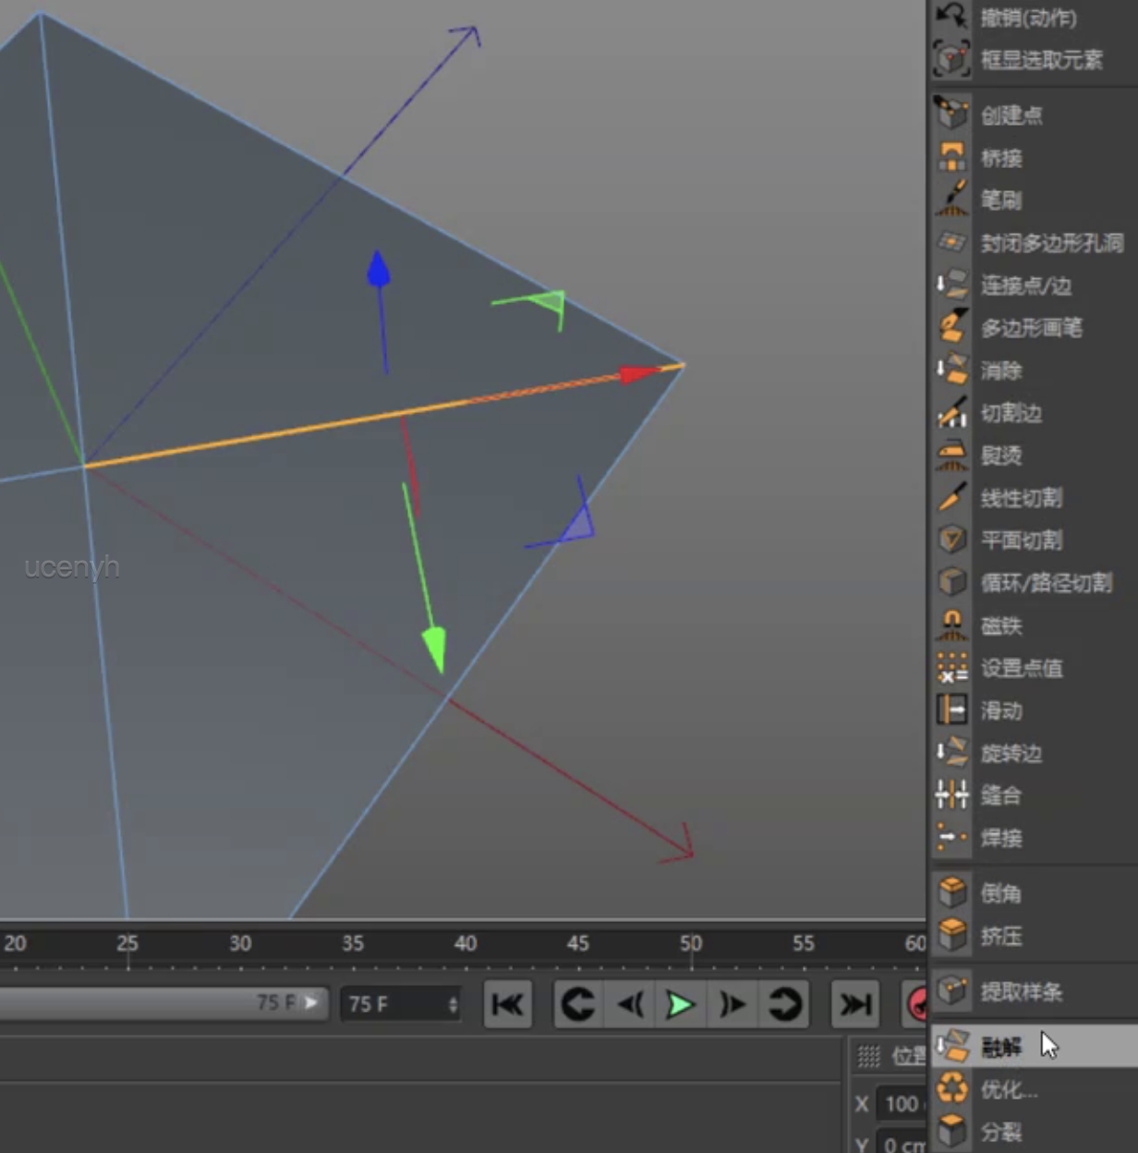Image resolution: width=1138 pixels, height=1153 pixels.
Task: Select the 熨烫 iron tool
Action: point(1034,455)
